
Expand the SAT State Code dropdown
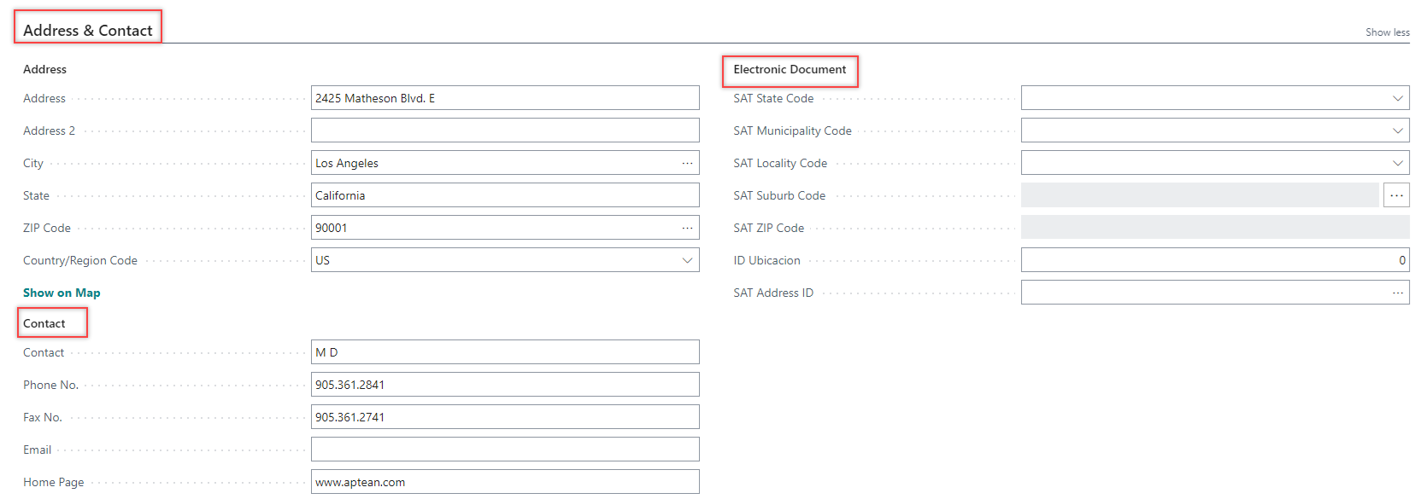click(1397, 98)
